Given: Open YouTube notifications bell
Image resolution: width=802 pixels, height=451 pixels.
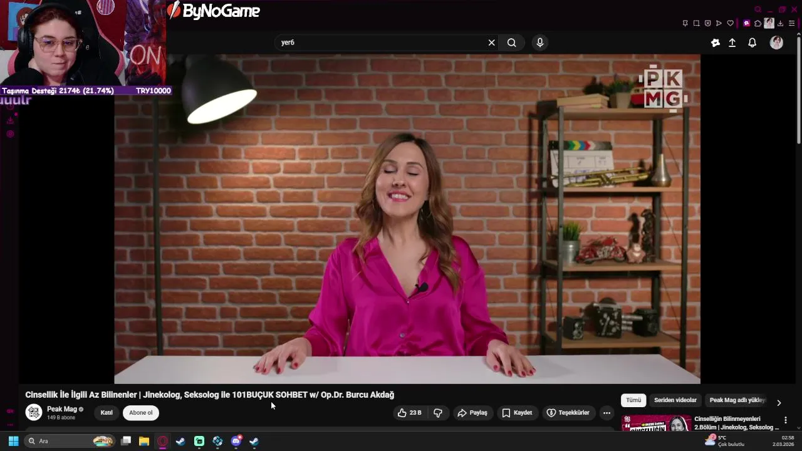Looking at the screenshot, I should (753, 43).
